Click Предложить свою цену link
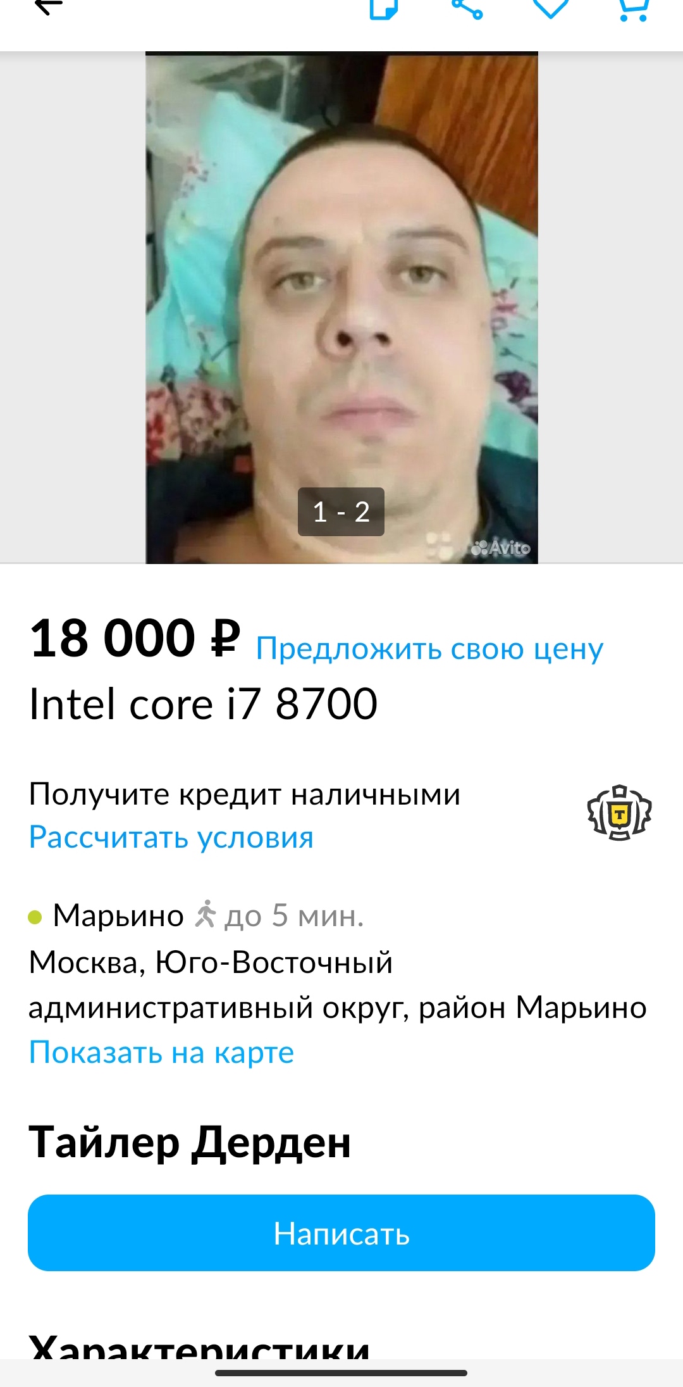Image resolution: width=683 pixels, height=1387 pixels. click(430, 649)
